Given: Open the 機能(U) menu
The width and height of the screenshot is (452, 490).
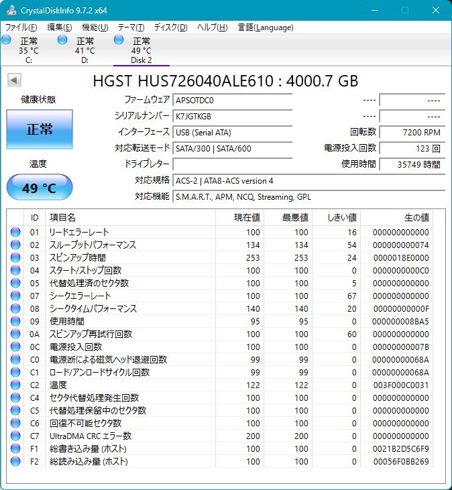Looking at the screenshot, I should pyautogui.click(x=95, y=27).
